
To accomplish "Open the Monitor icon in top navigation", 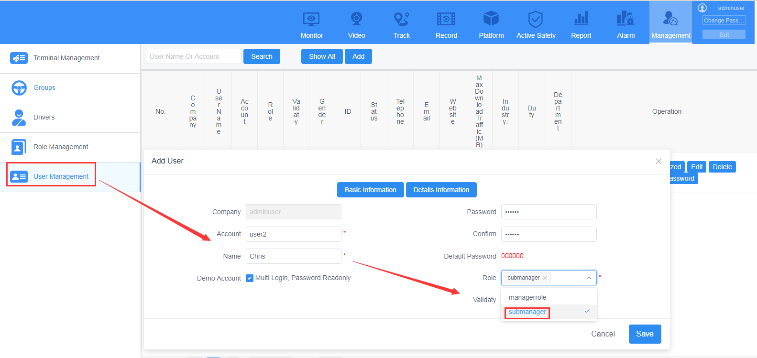I will pyautogui.click(x=311, y=19).
